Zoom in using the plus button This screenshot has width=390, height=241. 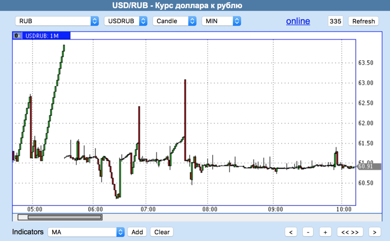325,232
